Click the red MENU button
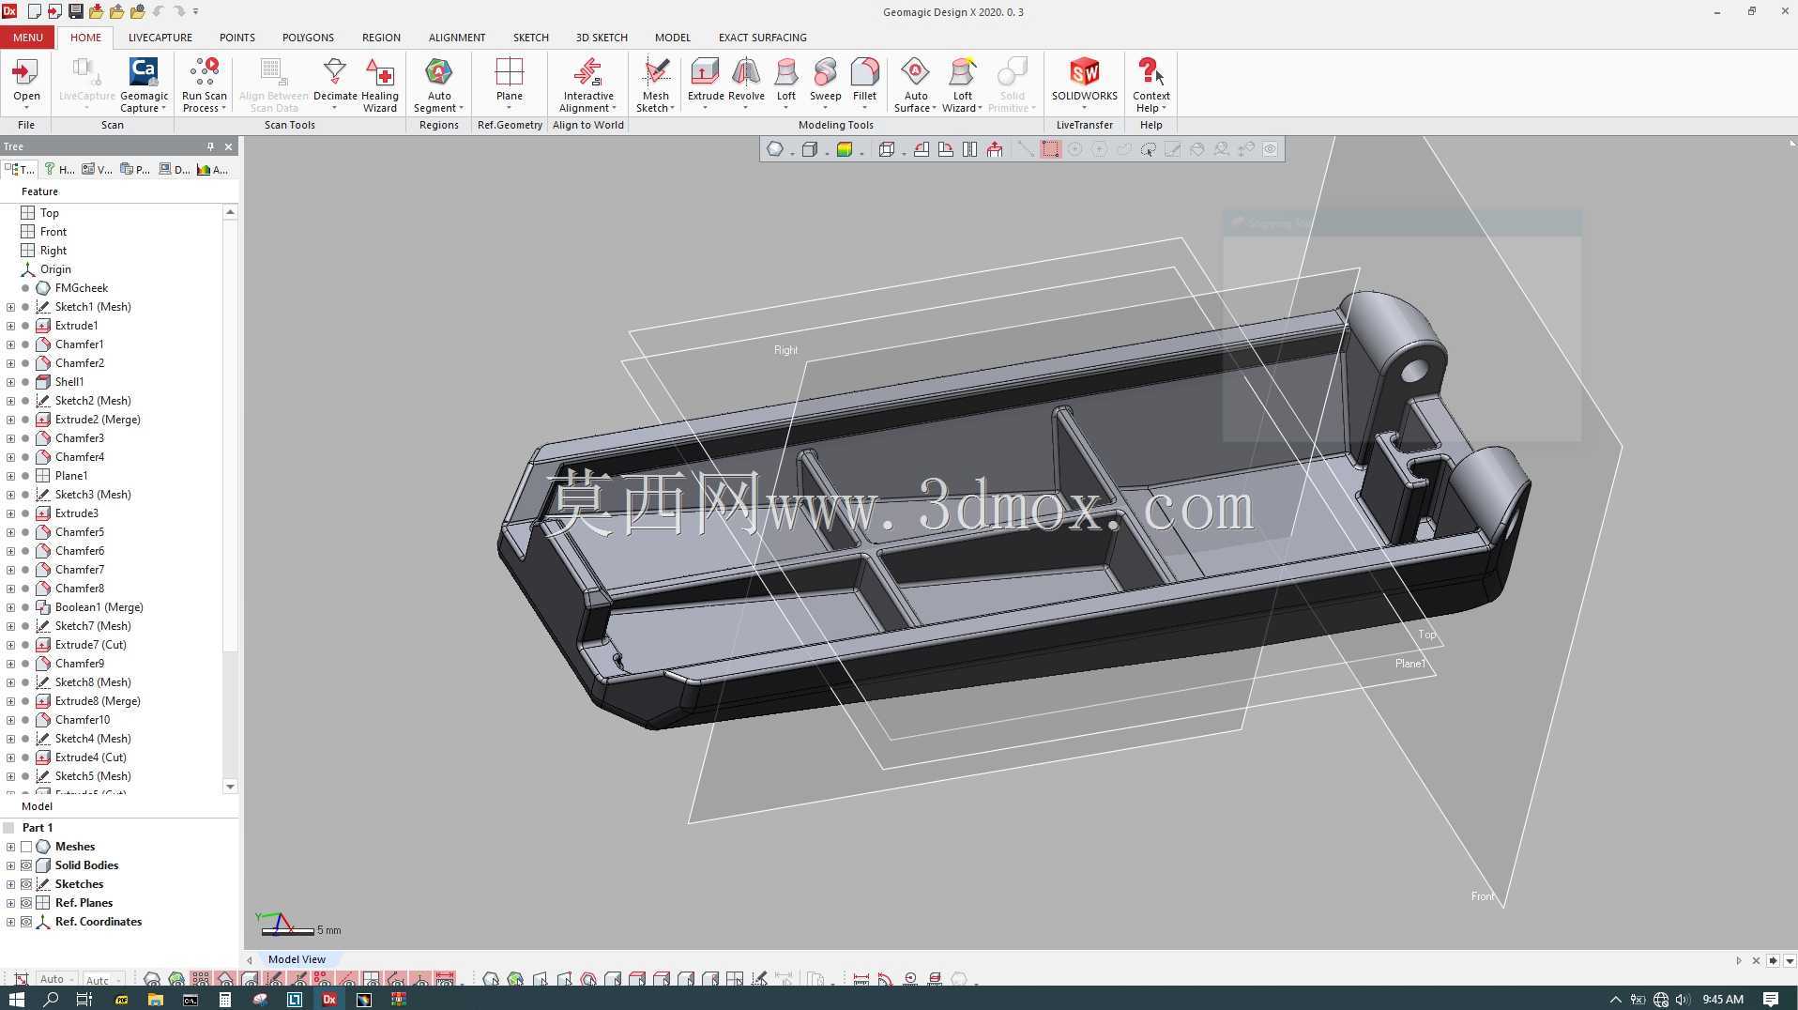The width and height of the screenshot is (1798, 1010). click(x=27, y=38)
